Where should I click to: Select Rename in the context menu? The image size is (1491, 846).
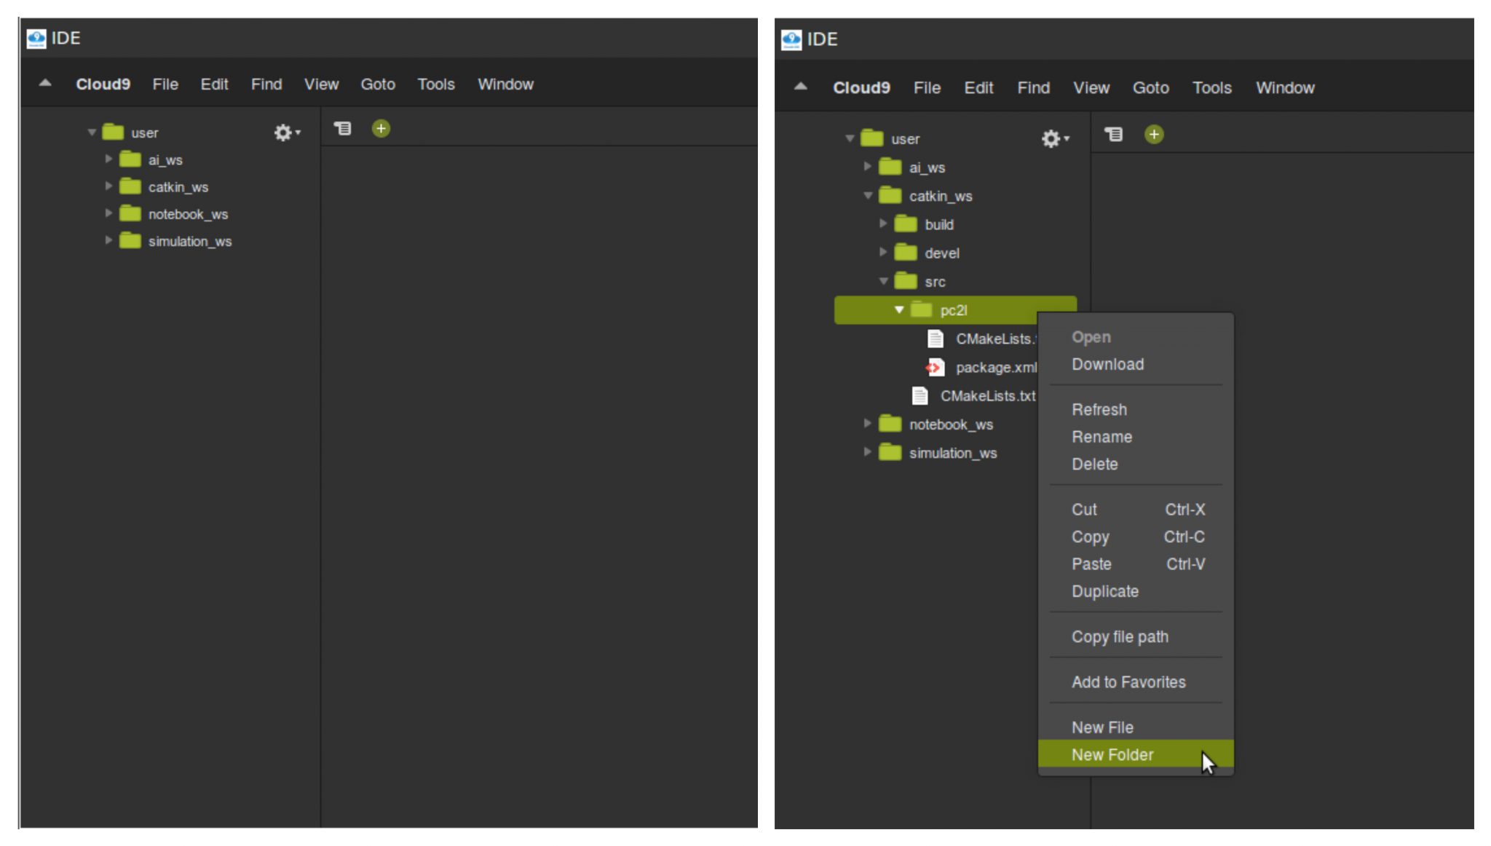[1102, 437]
